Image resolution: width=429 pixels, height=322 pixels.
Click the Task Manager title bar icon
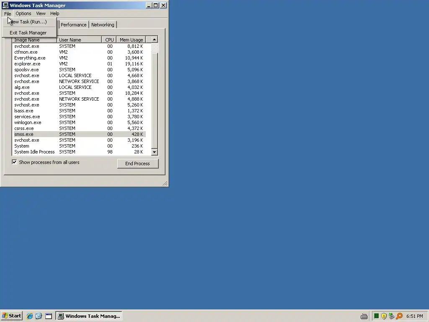[x=5, y=5]
